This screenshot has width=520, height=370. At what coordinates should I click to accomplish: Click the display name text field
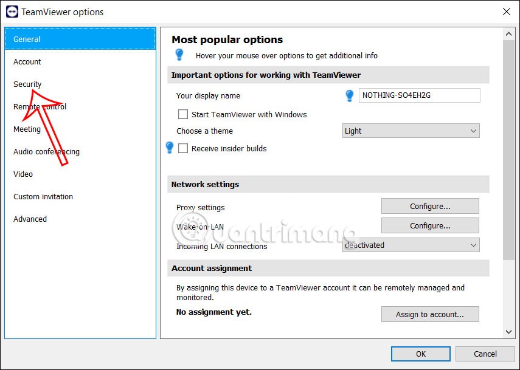pos(420,95)
